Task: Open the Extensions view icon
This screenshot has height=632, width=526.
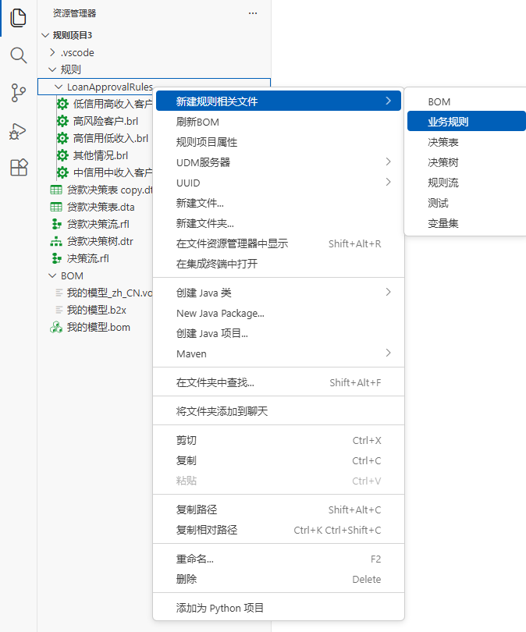Action: click(18, 167)
